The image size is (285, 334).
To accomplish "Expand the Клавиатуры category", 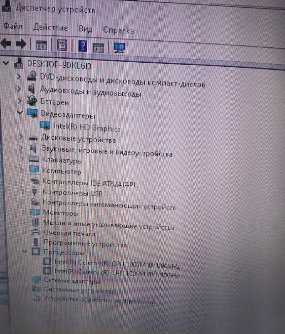I will point(22,158).
